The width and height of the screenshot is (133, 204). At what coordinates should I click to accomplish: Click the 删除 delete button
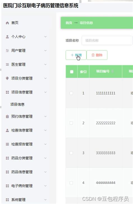tap(97, 55)
